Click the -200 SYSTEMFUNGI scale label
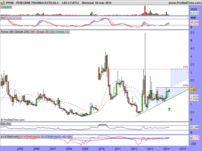 pyautogui.click(x=193, y=144)
